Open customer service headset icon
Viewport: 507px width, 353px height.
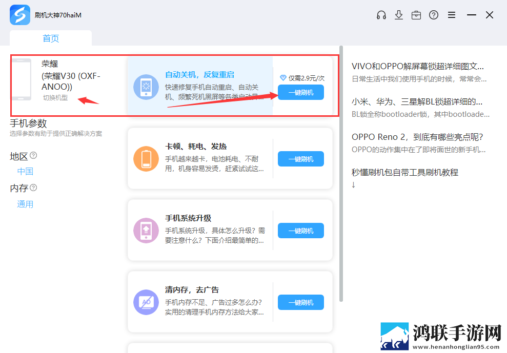381,15
